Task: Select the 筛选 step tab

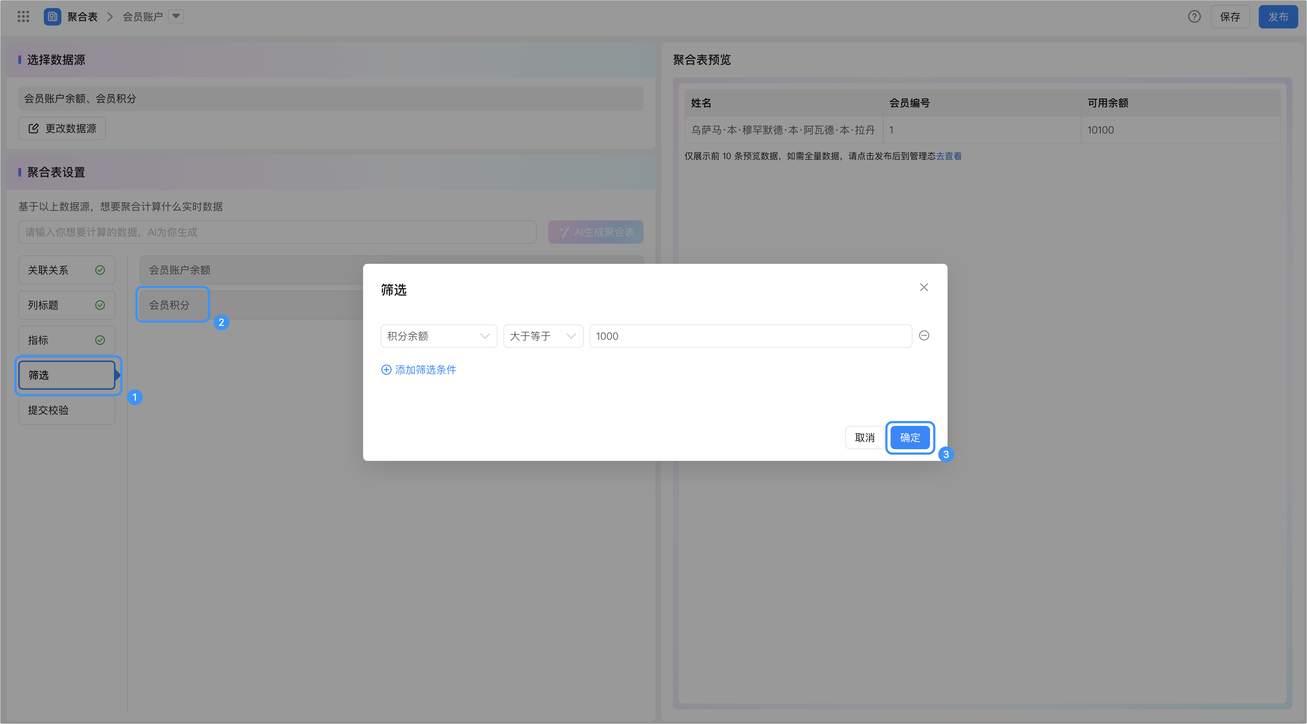Action: pos(66,375)
